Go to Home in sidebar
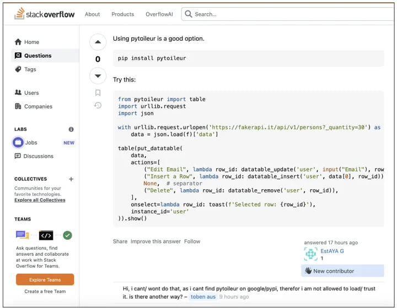 [31, 42]
